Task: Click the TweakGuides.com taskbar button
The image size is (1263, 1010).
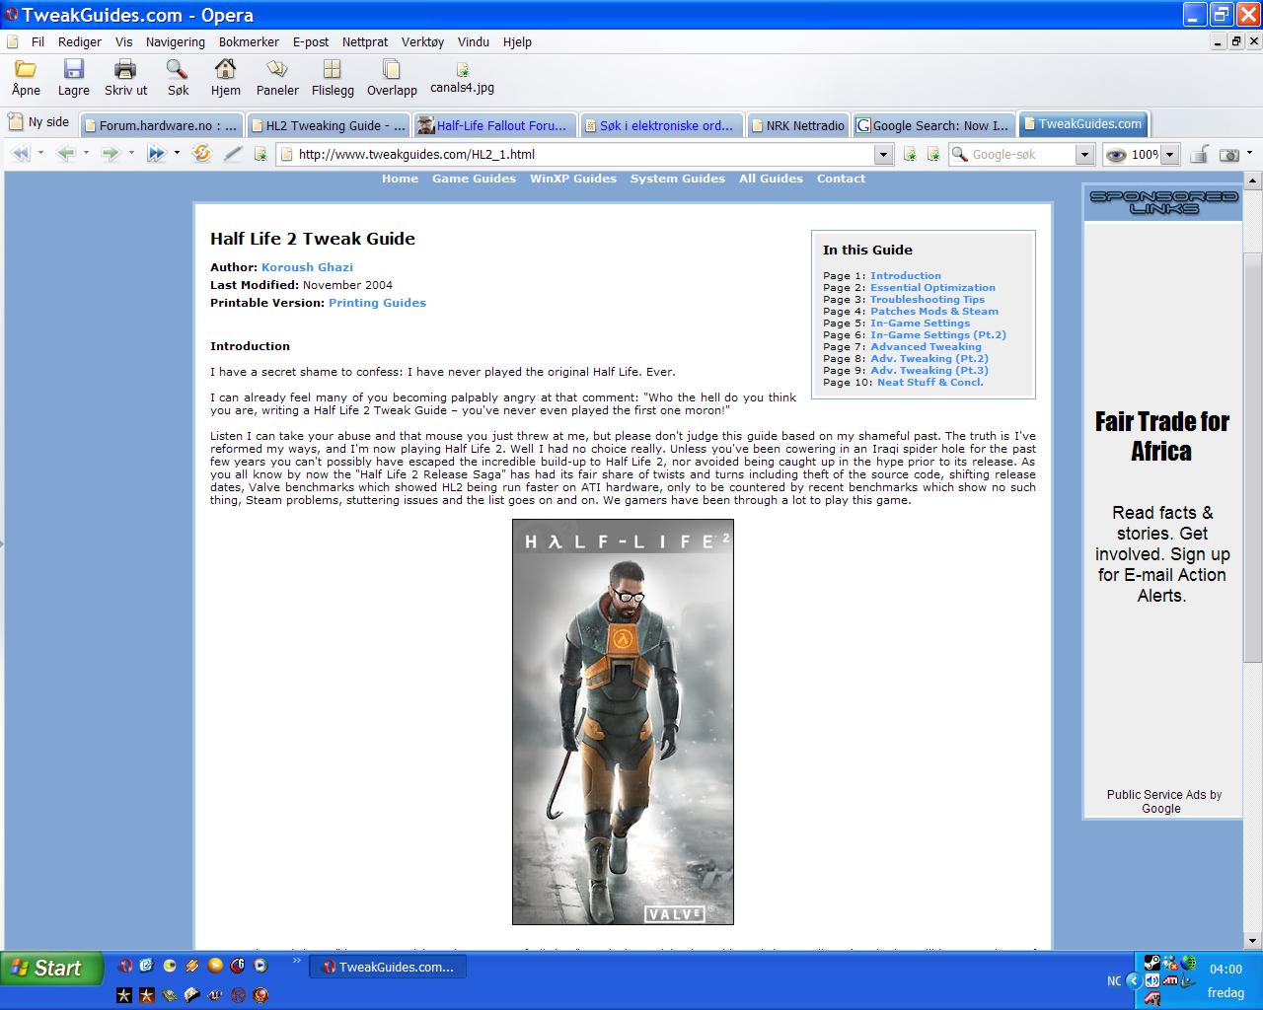Action: pos(388,968)
